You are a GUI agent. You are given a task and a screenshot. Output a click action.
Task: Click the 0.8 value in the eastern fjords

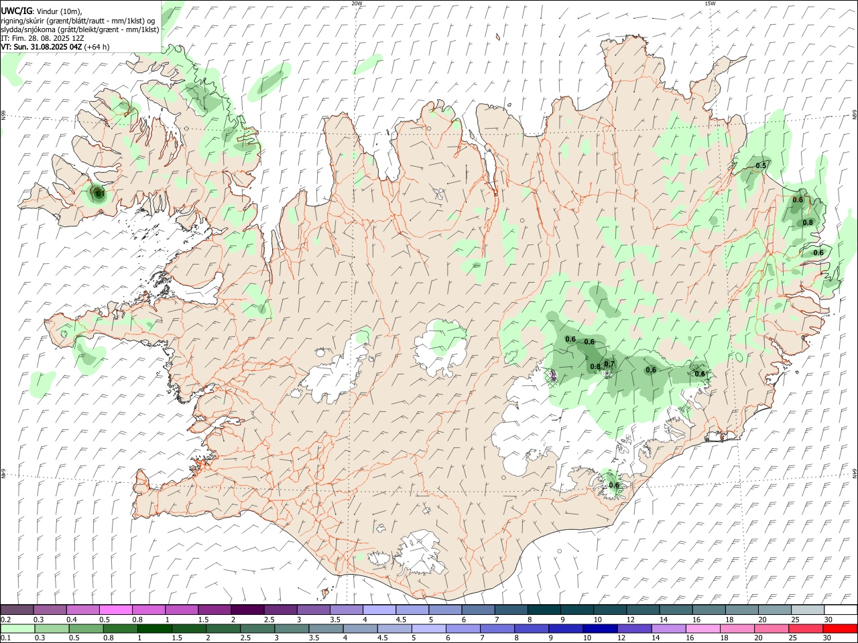(808, 222)
